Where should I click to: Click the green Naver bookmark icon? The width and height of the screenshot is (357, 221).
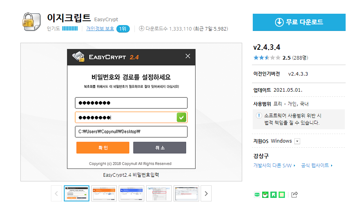point(274,195)
